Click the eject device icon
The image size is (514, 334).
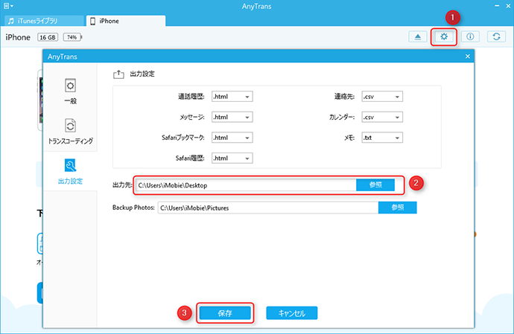pyautogui.click(x=418, y=36)
